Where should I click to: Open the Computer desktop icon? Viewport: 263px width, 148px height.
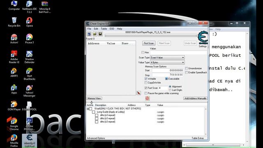(x=14, y=5)
